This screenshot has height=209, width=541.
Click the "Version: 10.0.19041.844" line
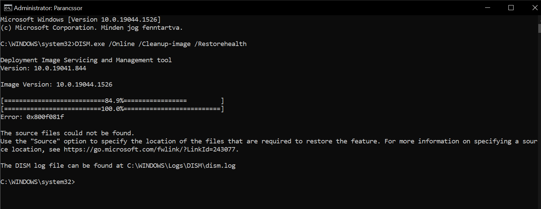click(x=43, y=68)
